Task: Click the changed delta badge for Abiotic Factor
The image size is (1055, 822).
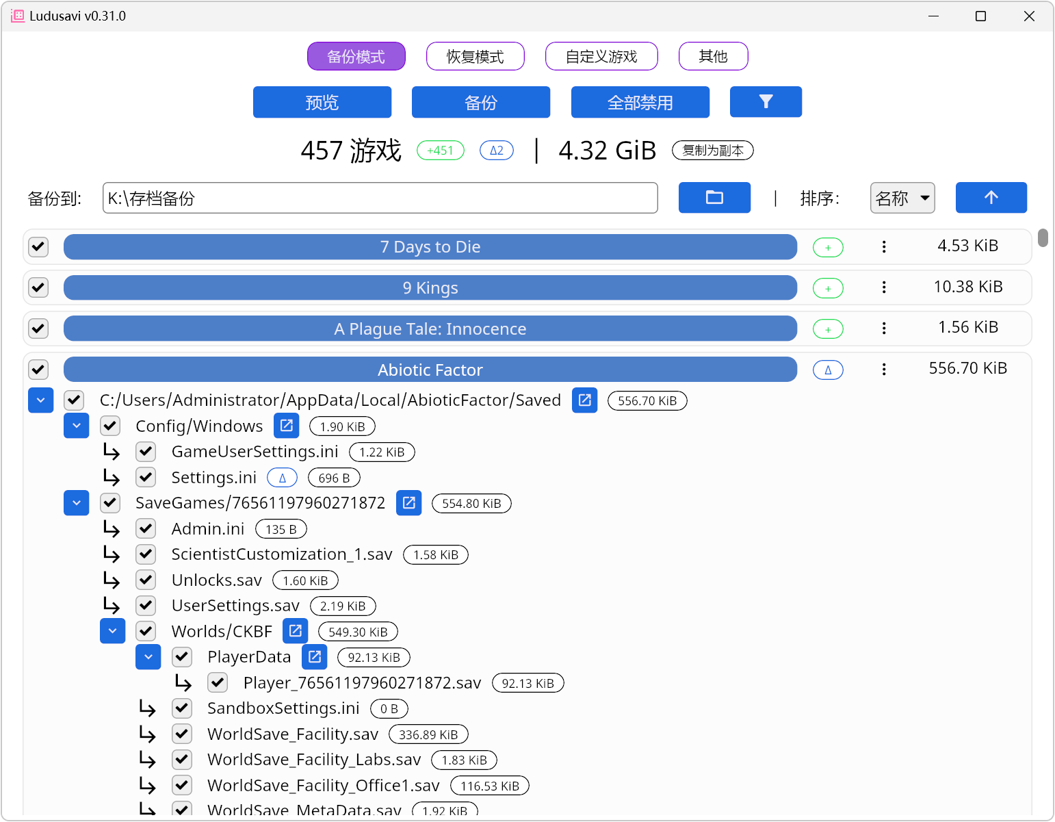Action: (x=828, y=370)
